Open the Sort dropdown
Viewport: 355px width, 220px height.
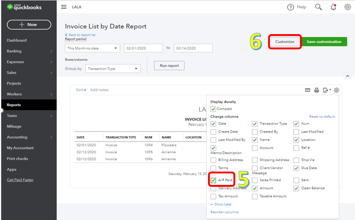pos(81,90)
